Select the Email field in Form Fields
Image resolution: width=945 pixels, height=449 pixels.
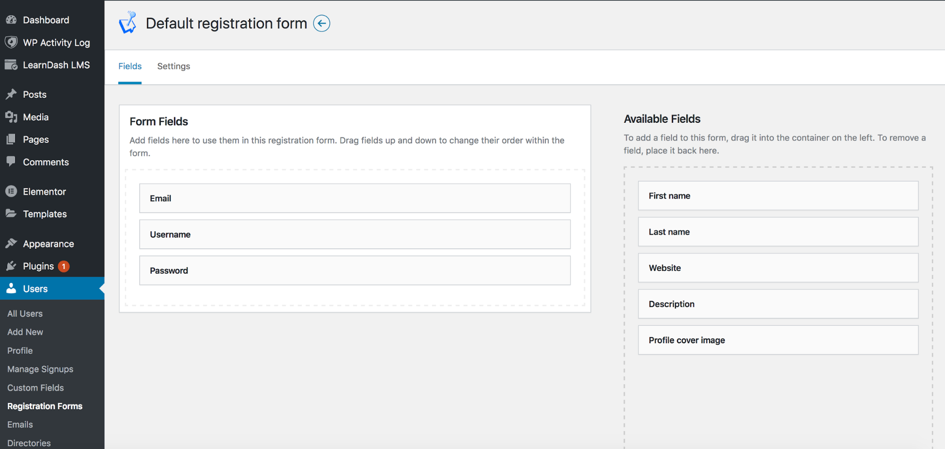coord(355,198)
